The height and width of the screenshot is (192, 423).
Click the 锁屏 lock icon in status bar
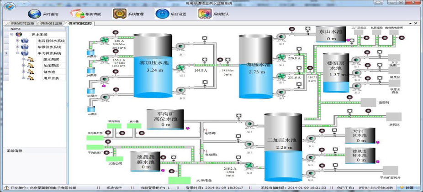tap(400, 187)
